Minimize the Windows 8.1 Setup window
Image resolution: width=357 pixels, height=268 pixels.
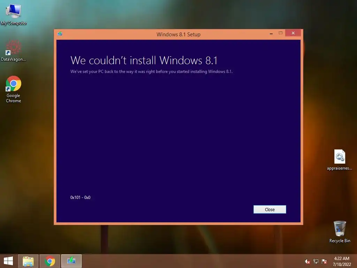pos(271,33)
